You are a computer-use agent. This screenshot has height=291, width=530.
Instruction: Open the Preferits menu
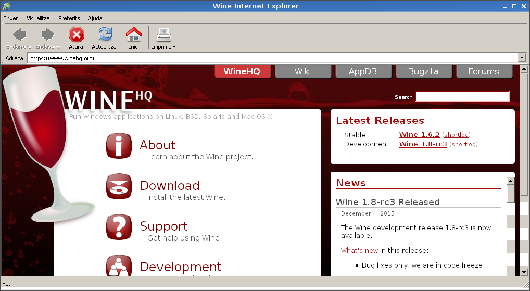click(x=69, y=18)
